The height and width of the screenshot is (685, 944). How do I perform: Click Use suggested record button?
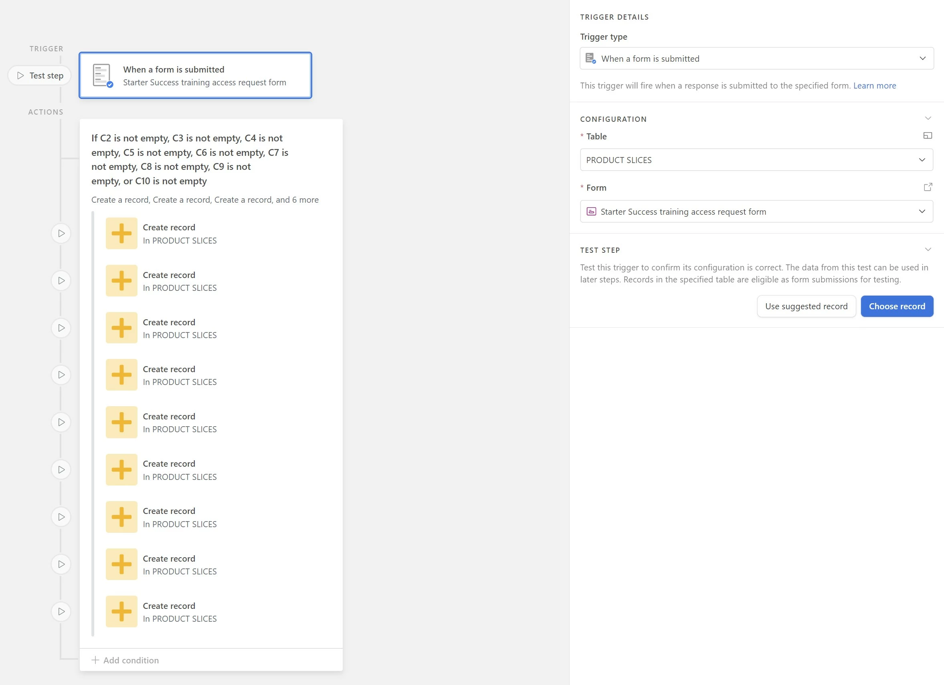pyautogui.click(x=806, y=306)
